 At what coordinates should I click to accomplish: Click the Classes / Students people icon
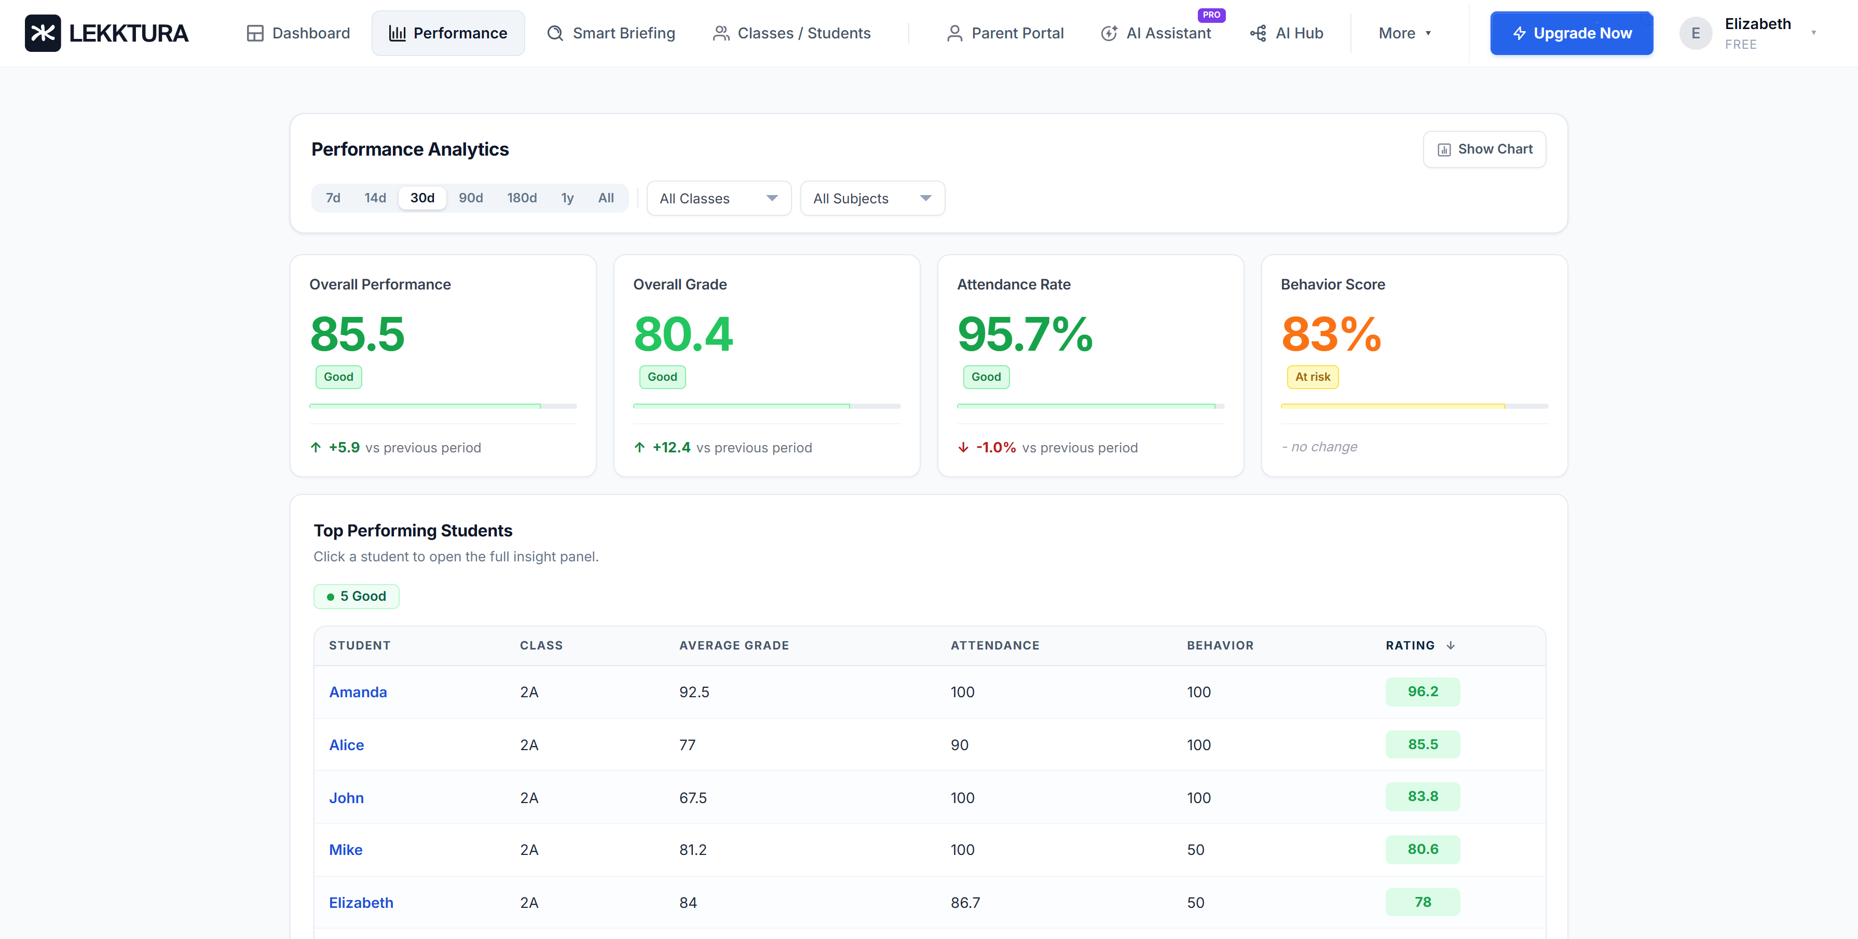720,33
